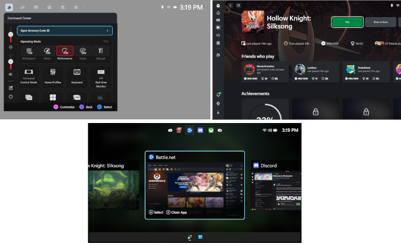Open Library in the Xbox sidebar

[x=218, y=27]
